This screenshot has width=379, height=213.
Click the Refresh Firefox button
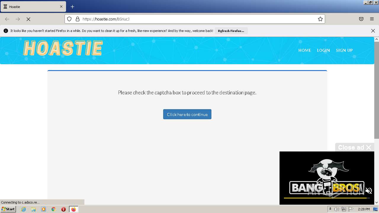(x=231, y=31)
